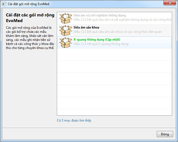Click description 'Mẫu CLS kết quả siêu âm sản khoa'
This screenshot has width=178, height=142.
click(x=118, y=32)
